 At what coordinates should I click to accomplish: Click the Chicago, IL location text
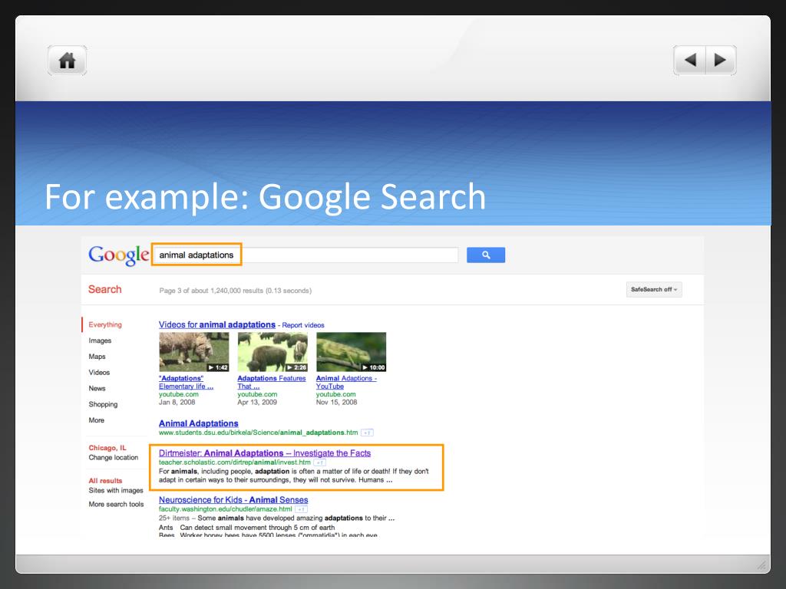[107, 448]
